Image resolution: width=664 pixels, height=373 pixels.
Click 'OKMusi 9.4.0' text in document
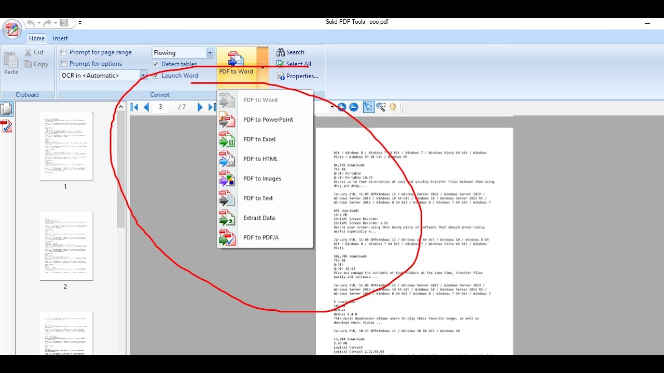click(345, 314)
